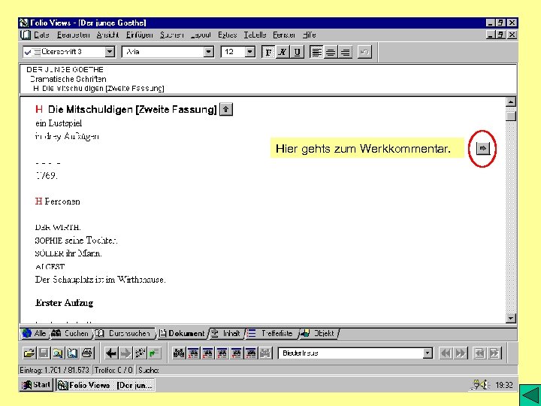
Task: Click the vertical scrollbar thumb
Action: (x=511, y=115)
